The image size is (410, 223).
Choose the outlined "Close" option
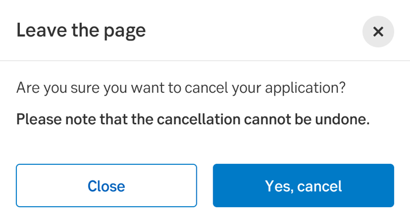point(106,186)
